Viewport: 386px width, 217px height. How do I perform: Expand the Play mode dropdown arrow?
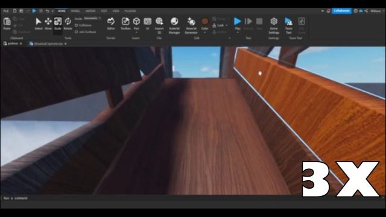[237, 32]
